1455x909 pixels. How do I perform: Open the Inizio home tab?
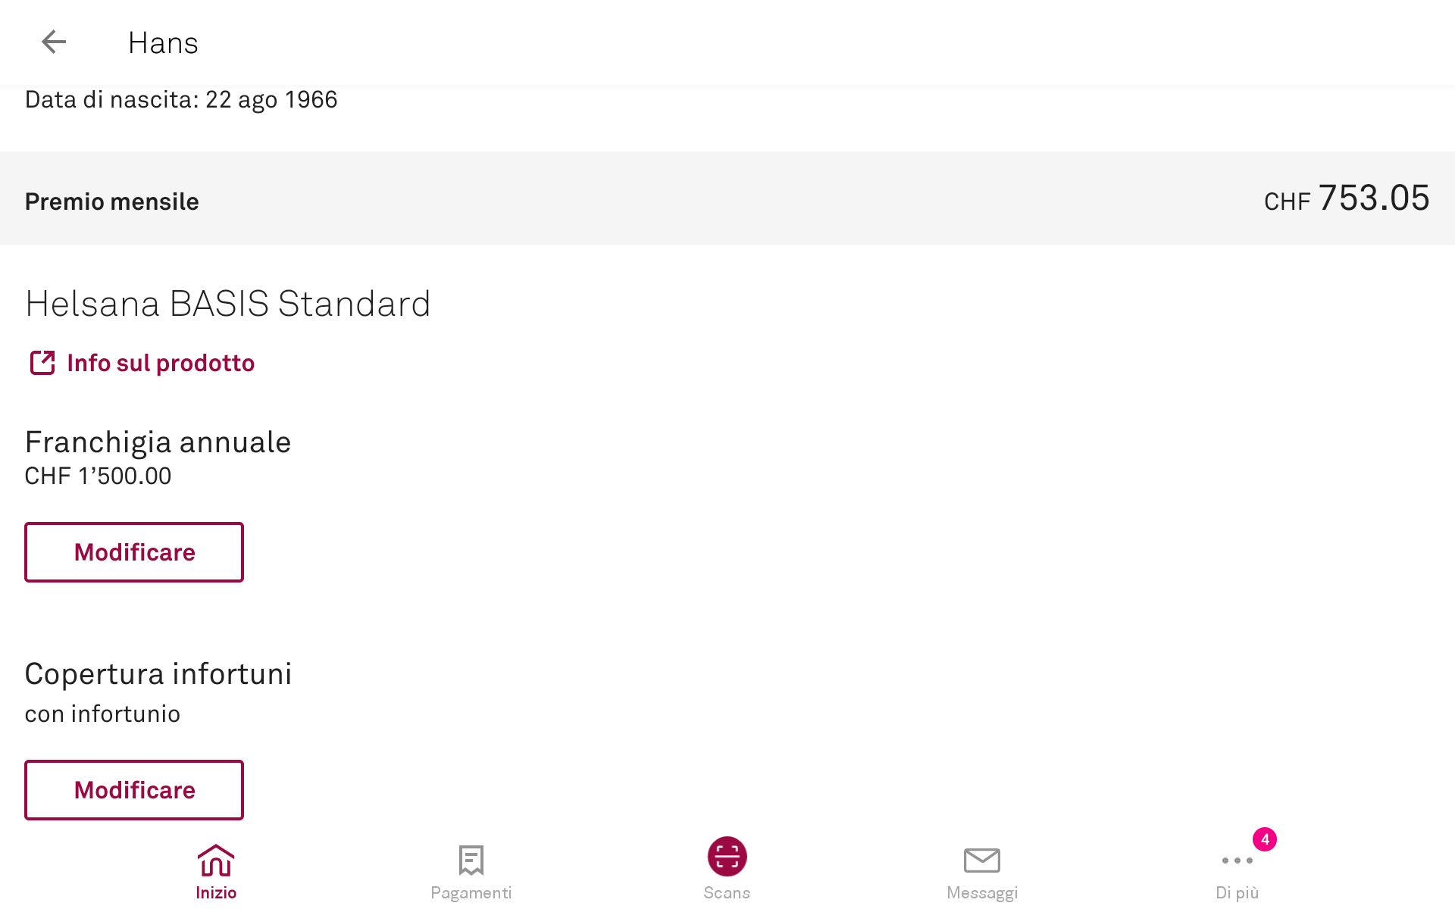tap(216, 871)
